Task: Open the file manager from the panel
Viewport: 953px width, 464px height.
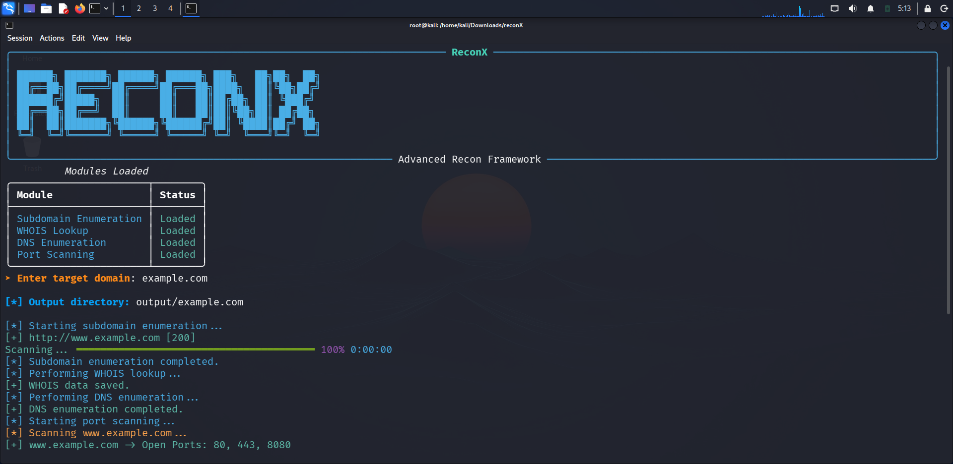Action: (46, 8)
